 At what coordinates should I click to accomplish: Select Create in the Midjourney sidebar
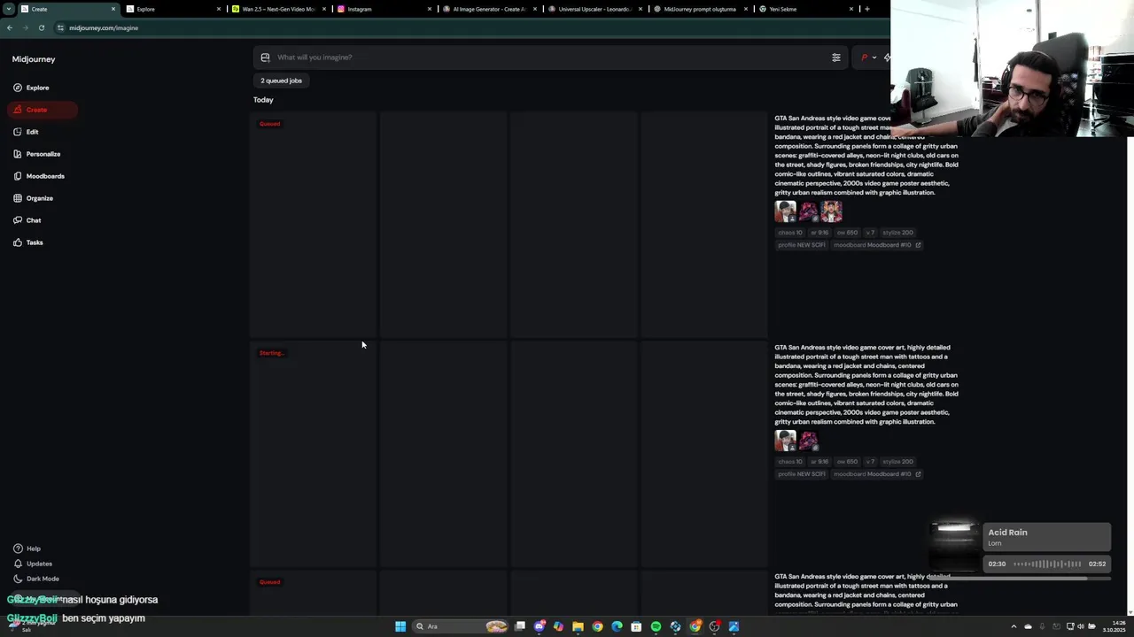(x=42, y=110)
